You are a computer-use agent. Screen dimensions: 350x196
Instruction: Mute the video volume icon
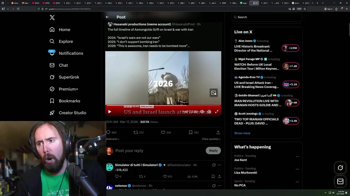202,112
